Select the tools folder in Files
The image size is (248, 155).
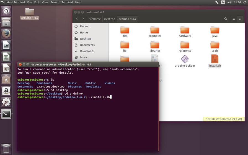point(215,47)
